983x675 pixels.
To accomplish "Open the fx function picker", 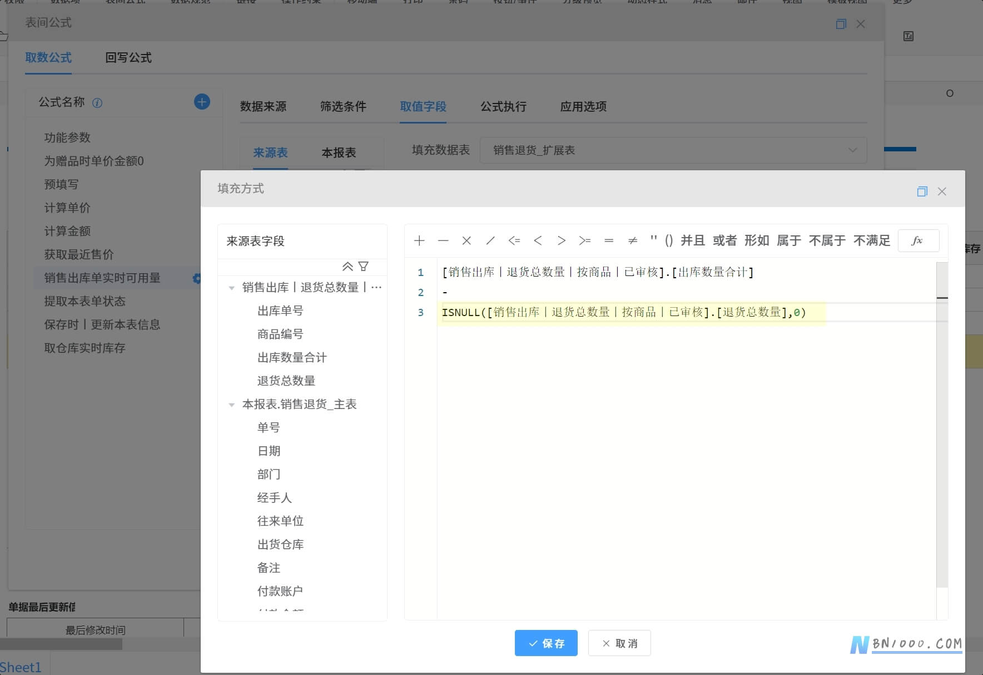I will (x=919, y=240).
